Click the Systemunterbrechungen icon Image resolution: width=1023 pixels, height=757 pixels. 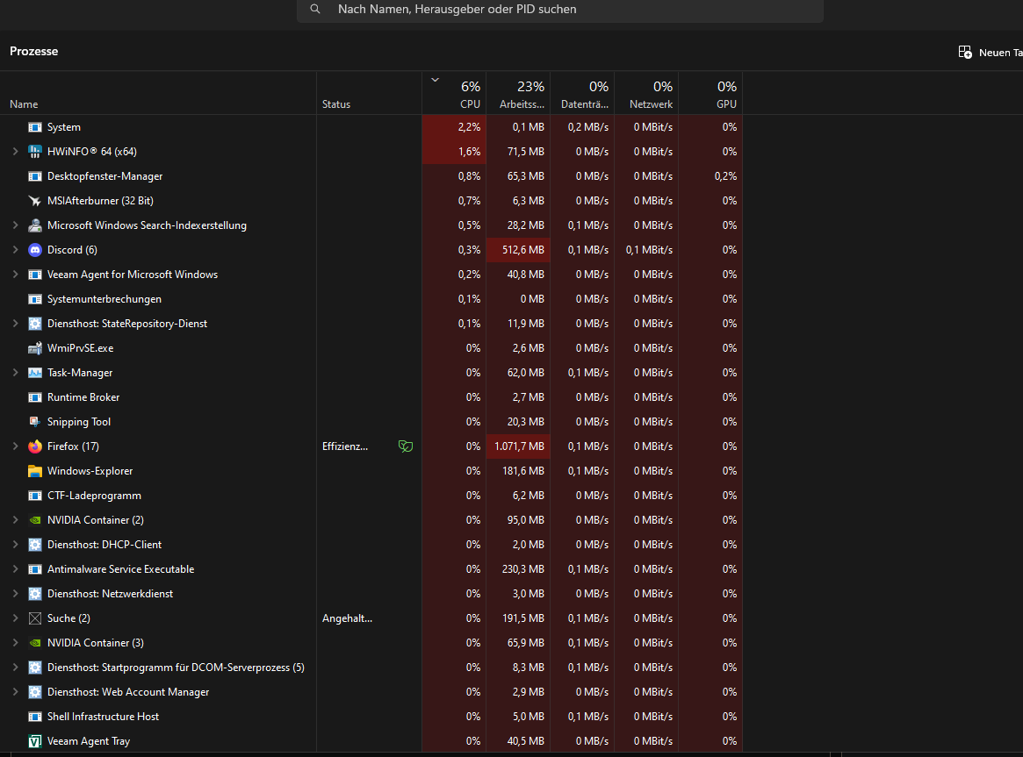(35, 299)
